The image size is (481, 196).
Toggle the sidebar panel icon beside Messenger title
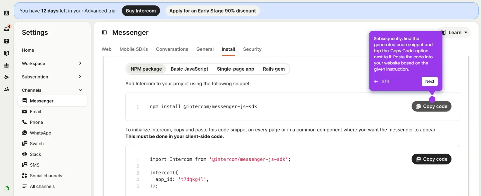point(104,33)
